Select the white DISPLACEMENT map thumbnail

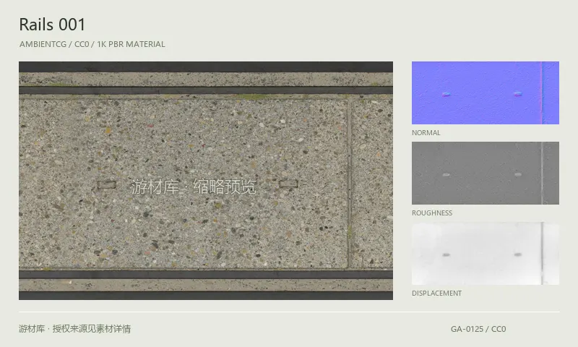pyautogui.click(x=485, y=253)
